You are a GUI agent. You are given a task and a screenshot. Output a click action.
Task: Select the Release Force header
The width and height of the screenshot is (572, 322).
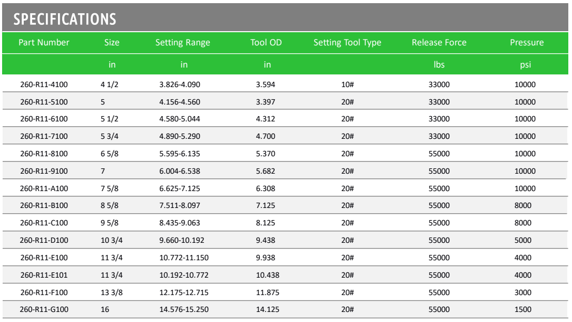pyautogui.click(x=439, y=42)
